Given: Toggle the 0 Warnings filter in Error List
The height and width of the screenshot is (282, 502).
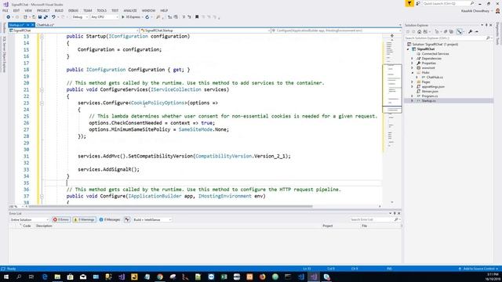Looking at the screenshot, I should (x=84, y=219).
